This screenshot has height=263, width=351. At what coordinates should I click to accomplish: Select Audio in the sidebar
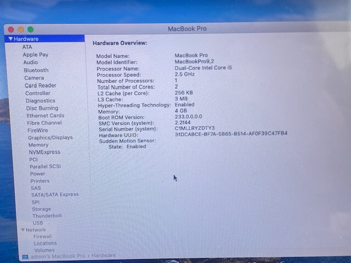31,62
